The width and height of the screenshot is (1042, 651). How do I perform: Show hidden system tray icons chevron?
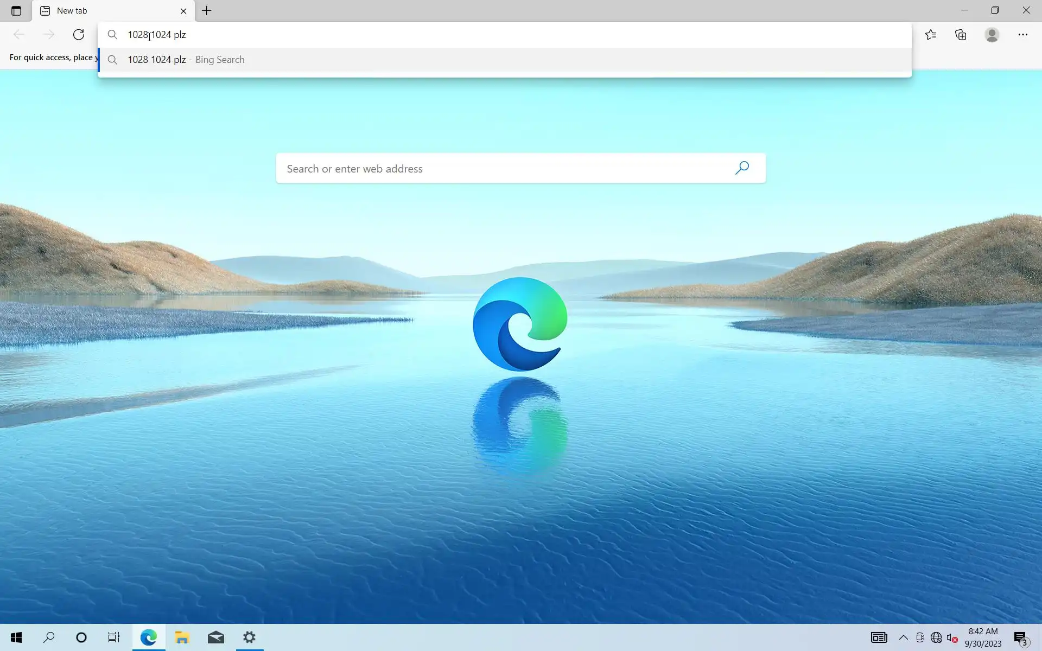pos(903,637)
